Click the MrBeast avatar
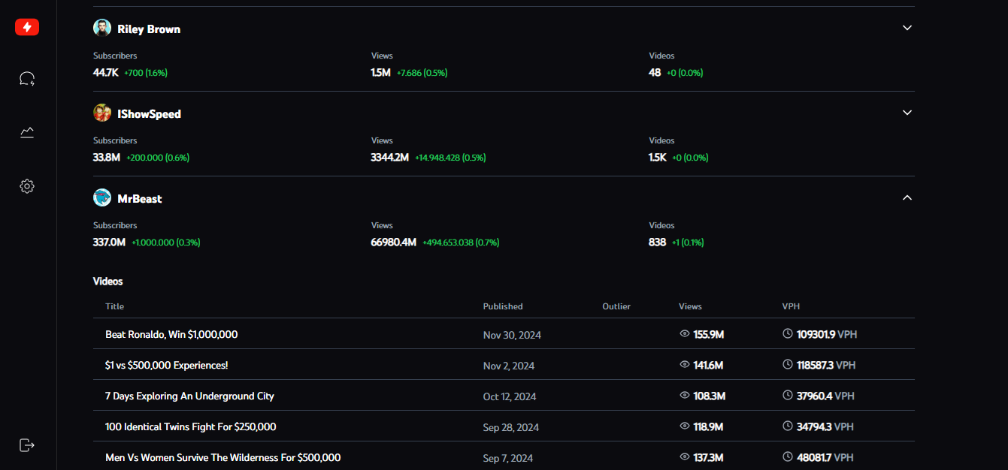Screen dimensions: 1008x470 click(x=102, y=198)
